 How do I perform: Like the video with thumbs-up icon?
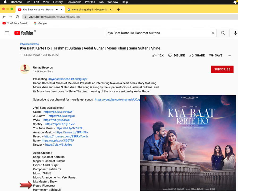(155, 55)
